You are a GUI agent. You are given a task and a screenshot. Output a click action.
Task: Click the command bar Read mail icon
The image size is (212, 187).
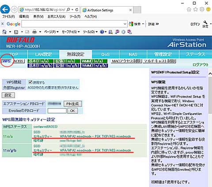pos(27,32)
